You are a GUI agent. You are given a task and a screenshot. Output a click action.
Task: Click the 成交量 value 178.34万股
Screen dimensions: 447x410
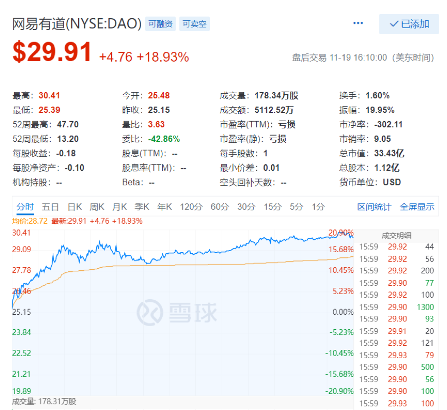point(276,96)
